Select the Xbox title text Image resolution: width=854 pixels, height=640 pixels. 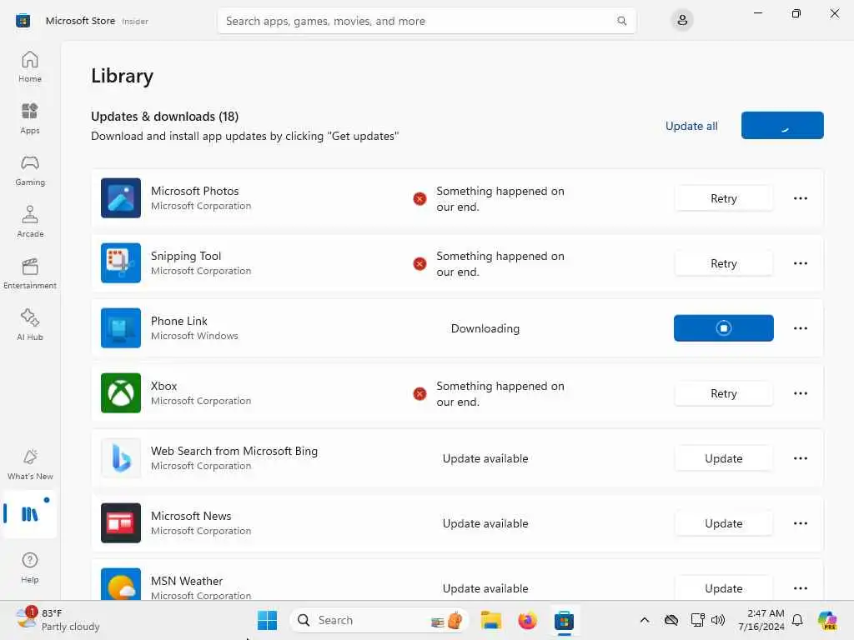point(163,386)
